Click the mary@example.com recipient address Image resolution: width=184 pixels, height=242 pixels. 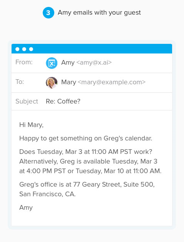point(112,82)
